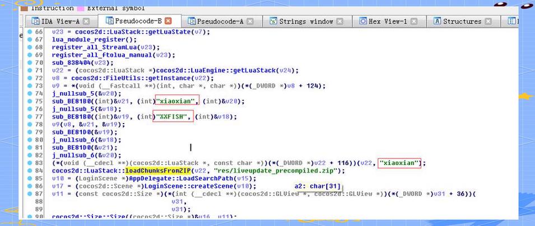Select the Pseudocode-B tab
The height and width of the screenshot is (226, 535).
tap(136, 21)
